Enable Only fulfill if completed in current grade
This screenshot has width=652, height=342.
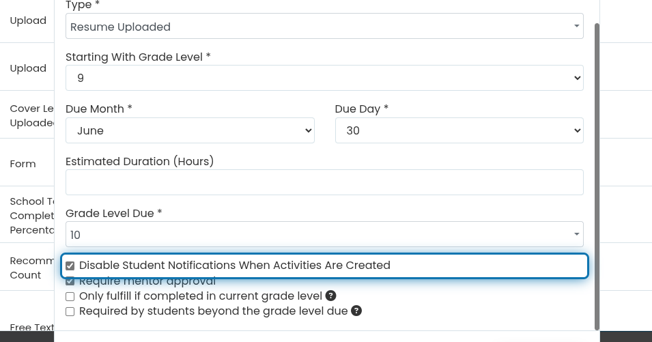tap(70, 296)
